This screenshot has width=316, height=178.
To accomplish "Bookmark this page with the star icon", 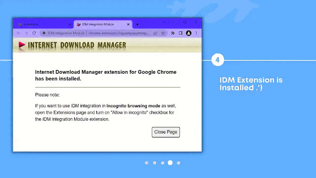I will [x=163, y=33].
